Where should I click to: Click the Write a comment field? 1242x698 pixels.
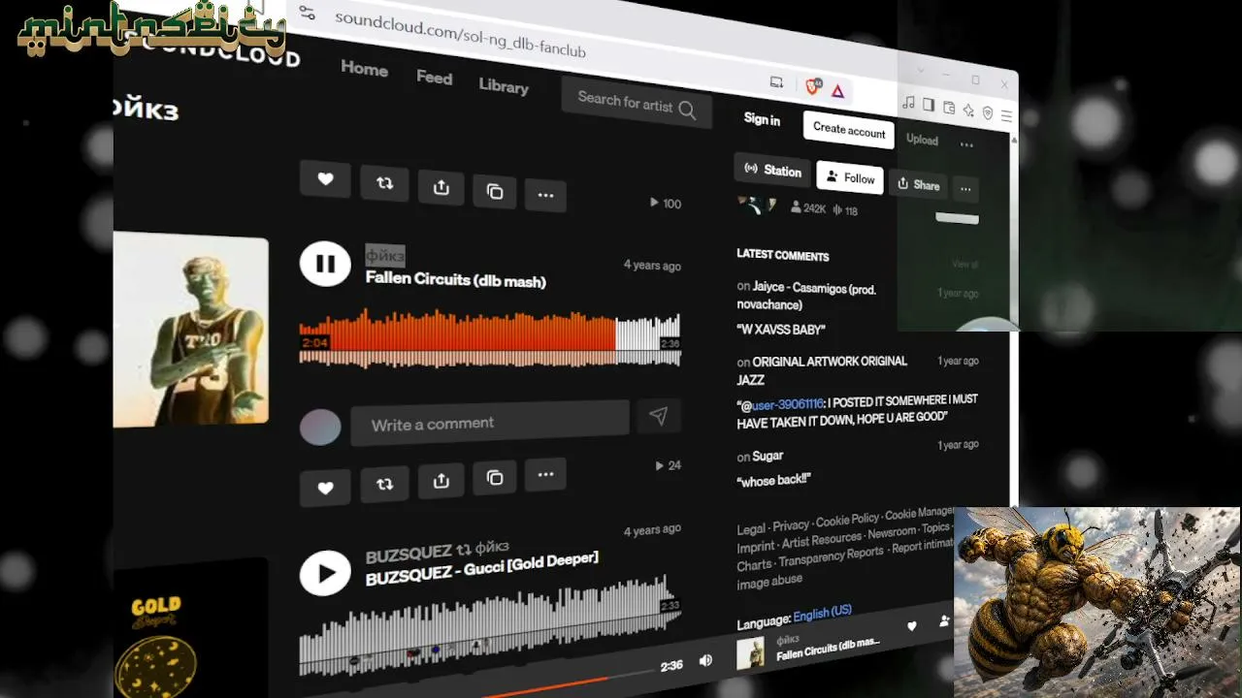(x=490, y=422)
